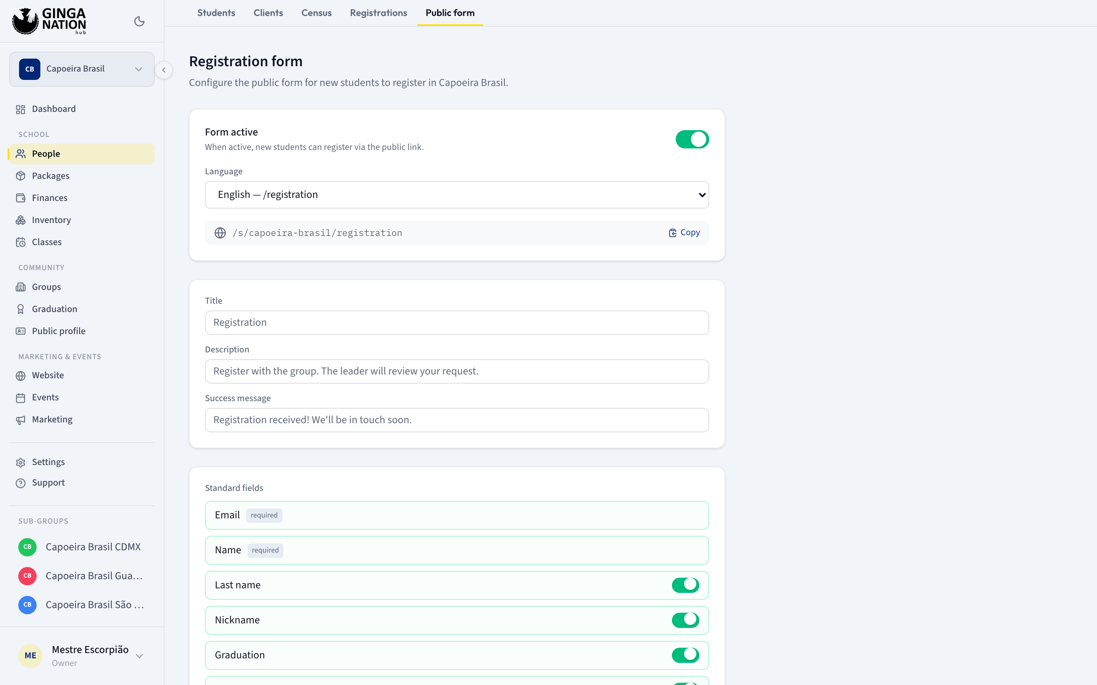The width and height of the screenshot is (1097, 685).
Task: Click the Title input field
Action: coord(456,323)
